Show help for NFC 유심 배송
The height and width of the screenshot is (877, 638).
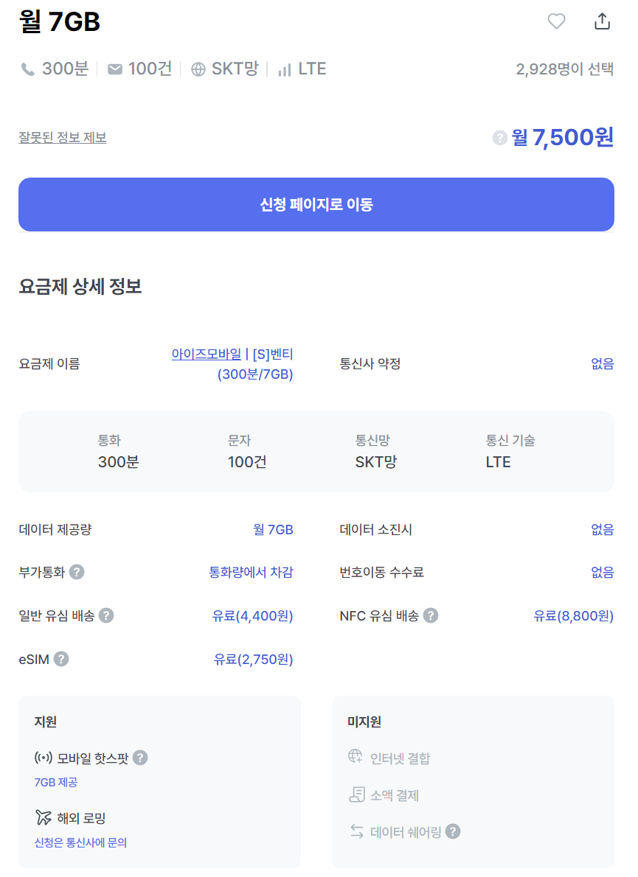point(430,616)
